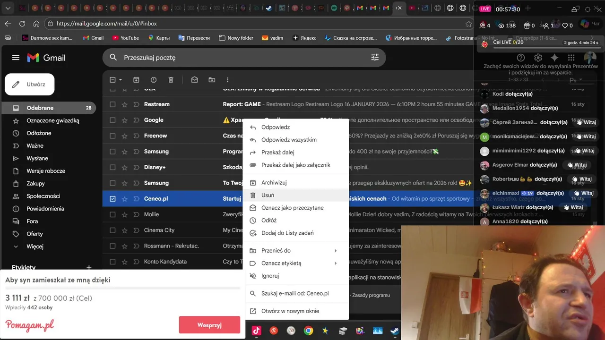Click Witaj button next to Asgerov Elmar
The height and width of the screenshot is (340, 605).
pyautogui.click(x=577, y=165)
